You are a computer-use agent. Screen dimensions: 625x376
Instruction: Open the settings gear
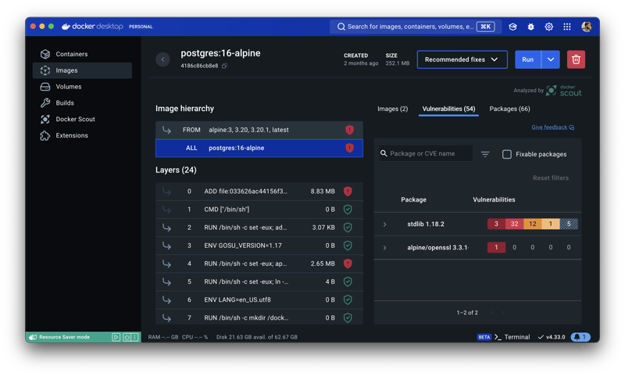coord(549,27)
